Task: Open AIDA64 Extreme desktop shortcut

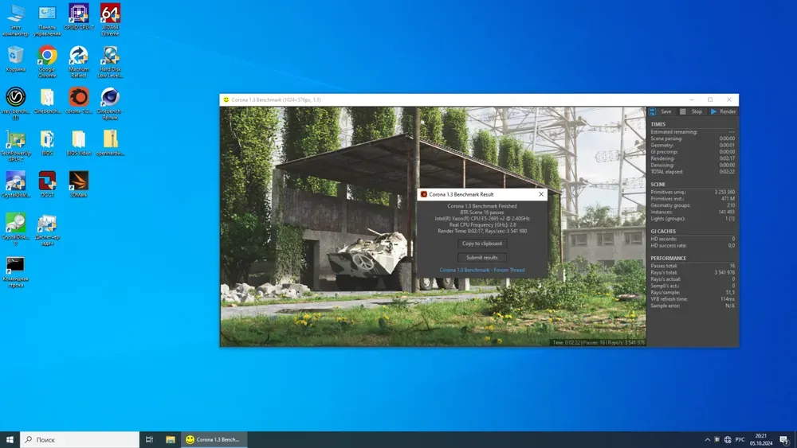Action: pyautogui.click(x=111, y=18)
